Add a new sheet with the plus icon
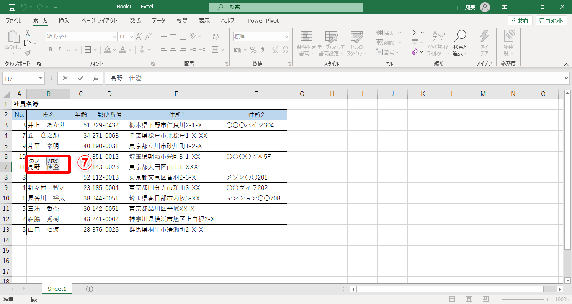The height and width of the screenshot is (304, 572). tap(89, 289)
